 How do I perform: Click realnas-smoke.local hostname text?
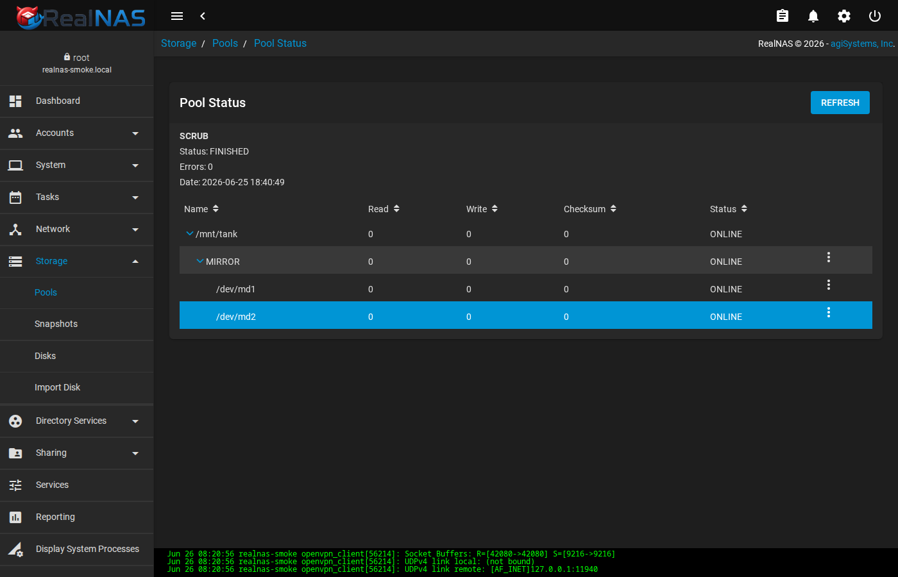tap(77, 70)
